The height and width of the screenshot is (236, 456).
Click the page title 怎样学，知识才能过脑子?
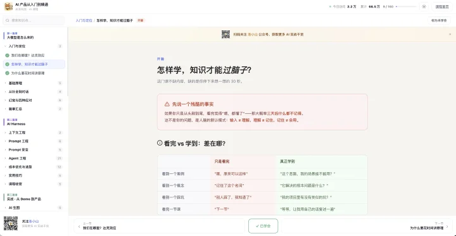(204, 70)
